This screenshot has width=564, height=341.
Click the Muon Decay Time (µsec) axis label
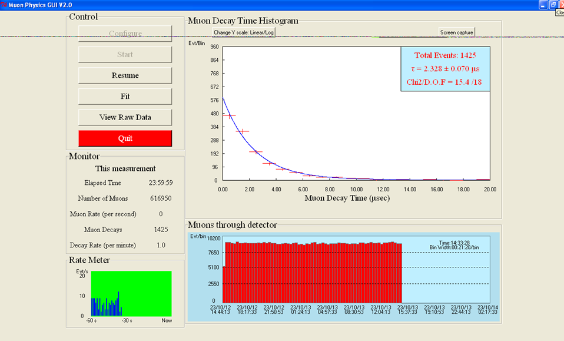(x=347, y=198)
